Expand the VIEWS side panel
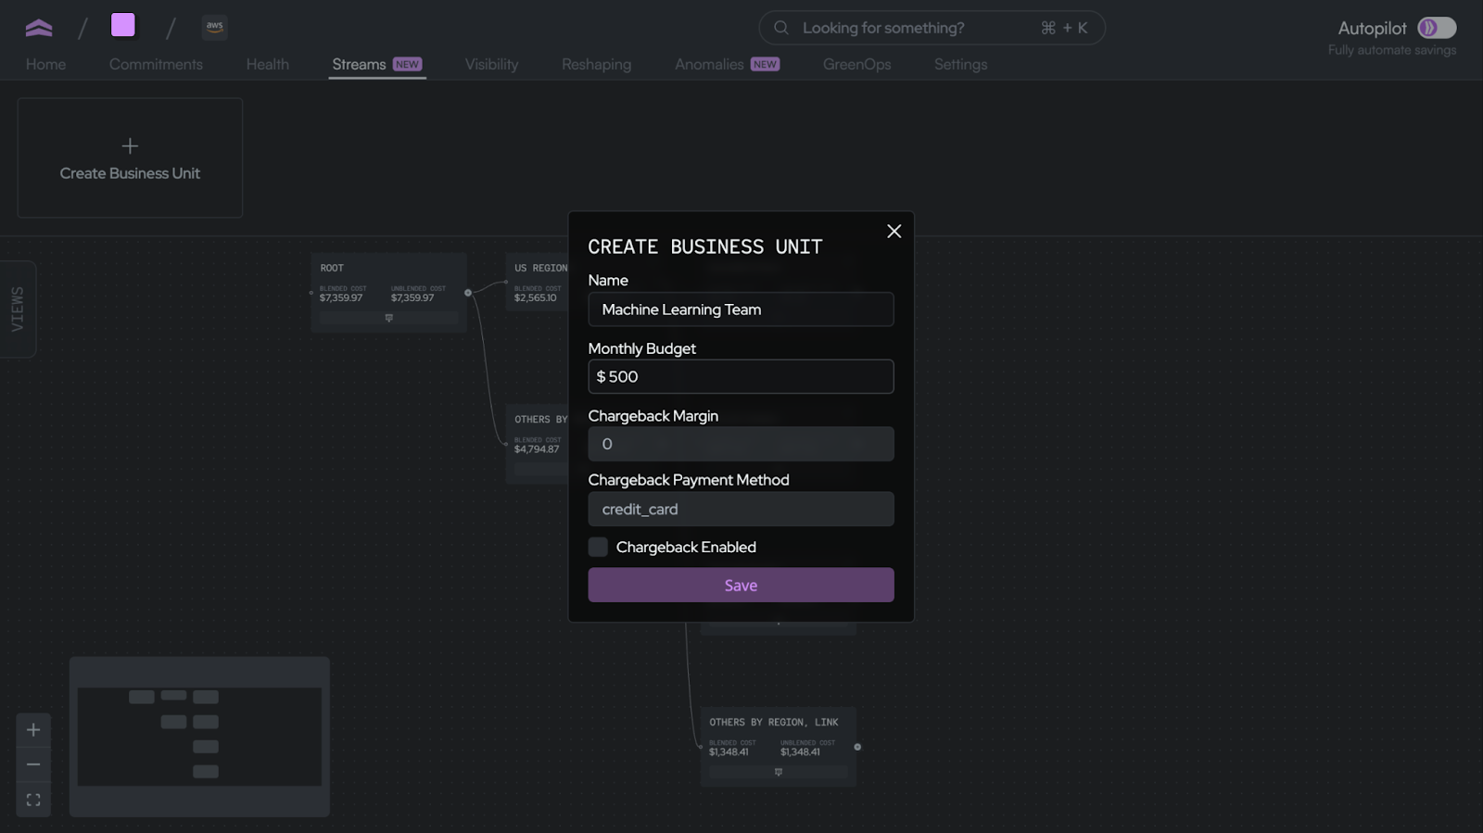 point(18,309)
